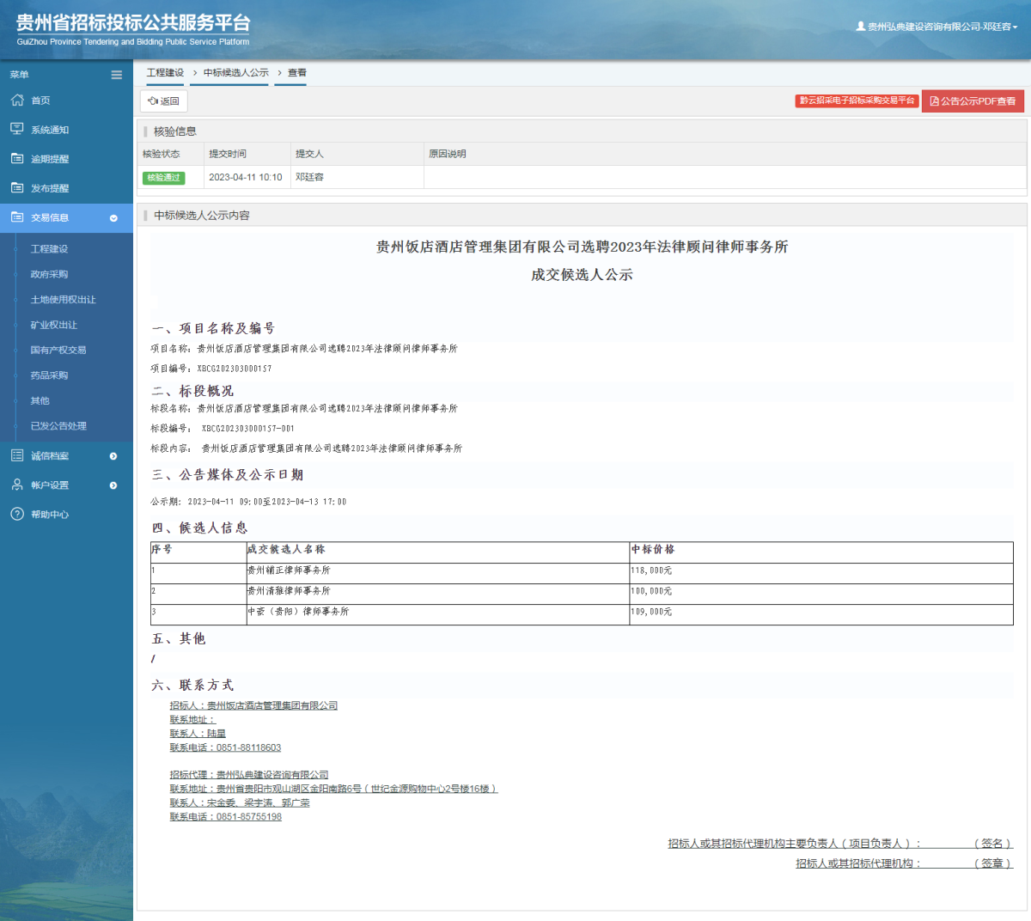The image size is (1031, 921).
Task: Click 招标代理：贵州弘典建设咨询有限公司 line
Action: point(249,775)
